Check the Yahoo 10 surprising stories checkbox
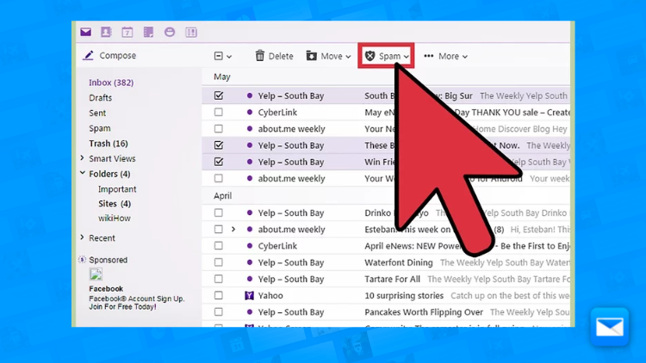 coord(219,295)
